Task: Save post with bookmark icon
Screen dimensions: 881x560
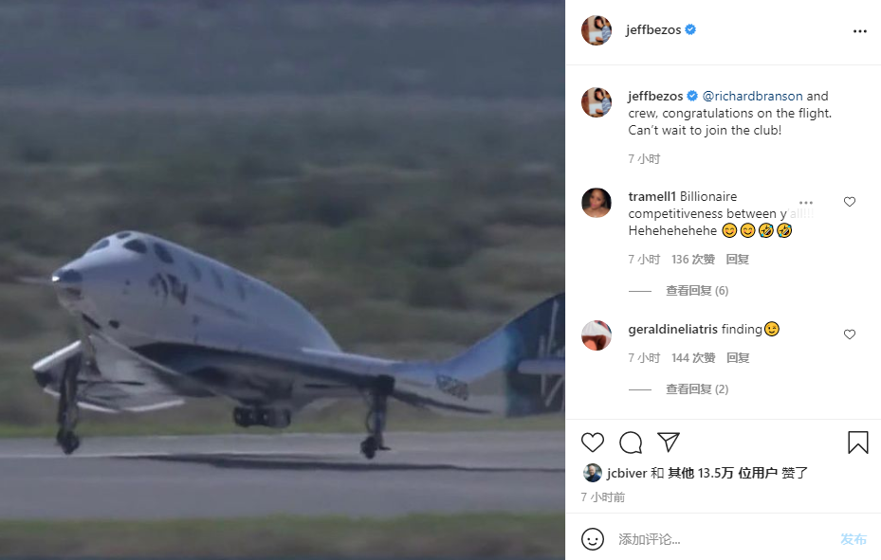Action: tap(857, 443)
